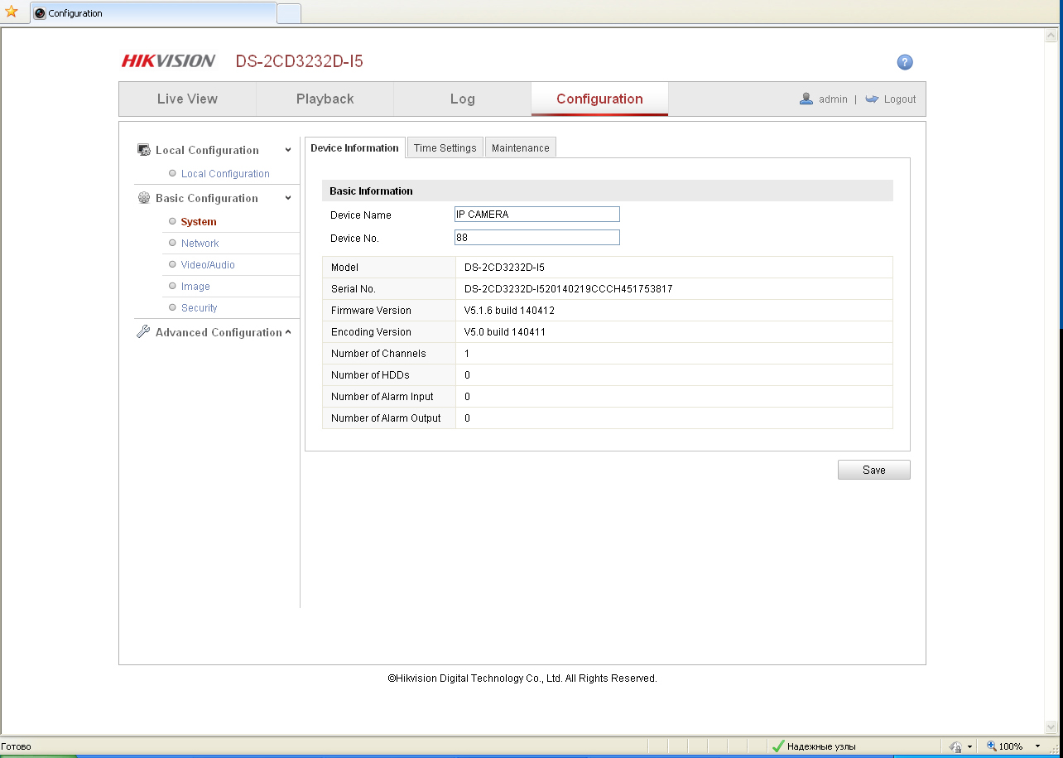
Task: Click the zoom magnifier icon in status bar
Action: click(991, 746)
